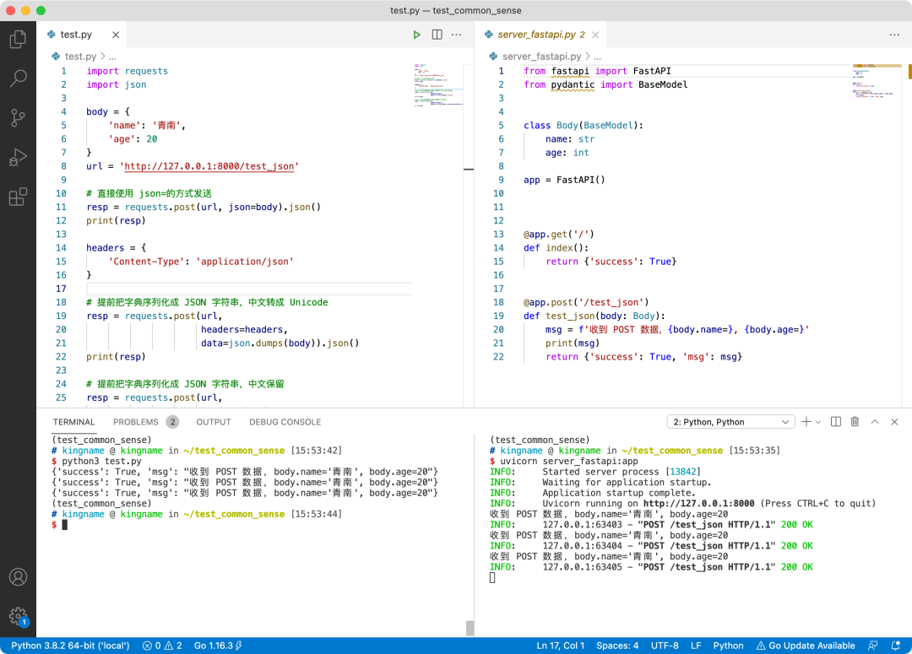
Task: Open the Search view in activity bar
Action: [18, 78]
